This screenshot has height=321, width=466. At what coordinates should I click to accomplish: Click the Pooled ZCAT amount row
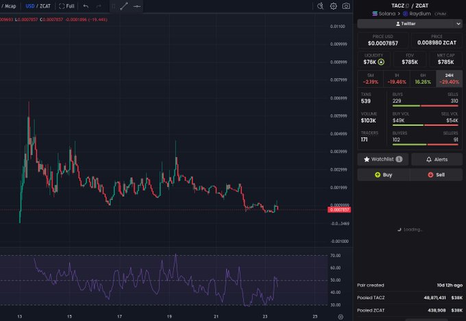point(410,310)
